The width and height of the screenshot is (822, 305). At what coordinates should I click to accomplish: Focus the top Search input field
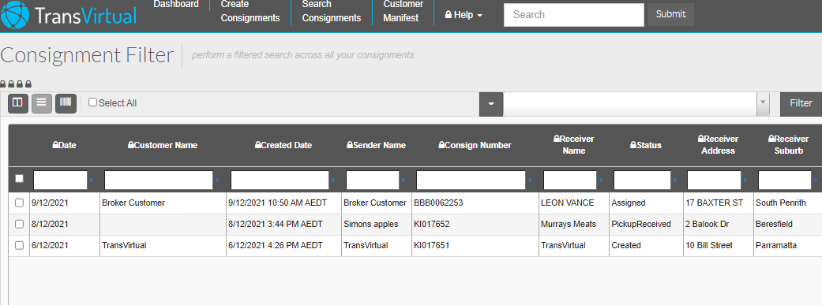pos(573,15)
